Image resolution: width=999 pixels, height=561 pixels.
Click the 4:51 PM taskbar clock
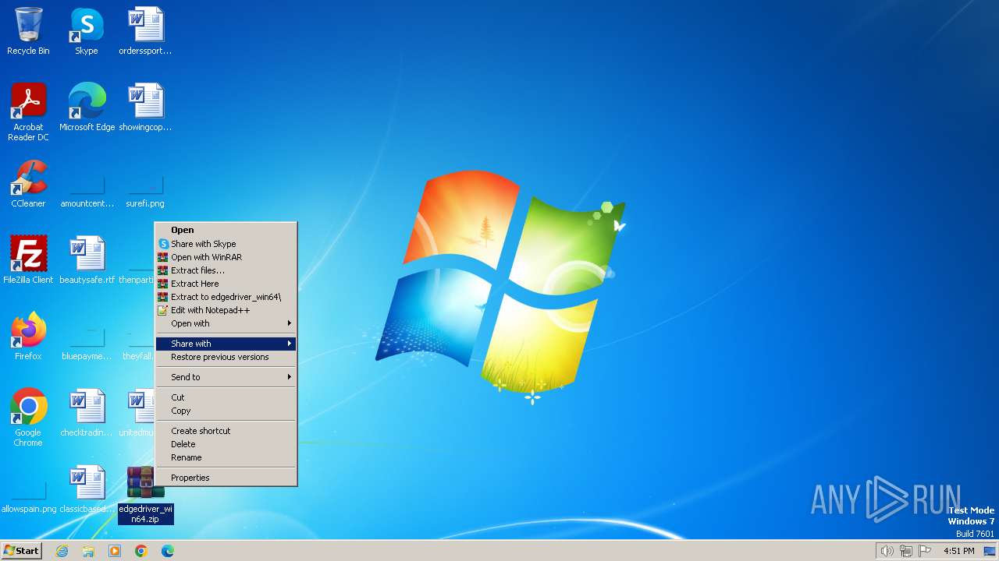958,551
